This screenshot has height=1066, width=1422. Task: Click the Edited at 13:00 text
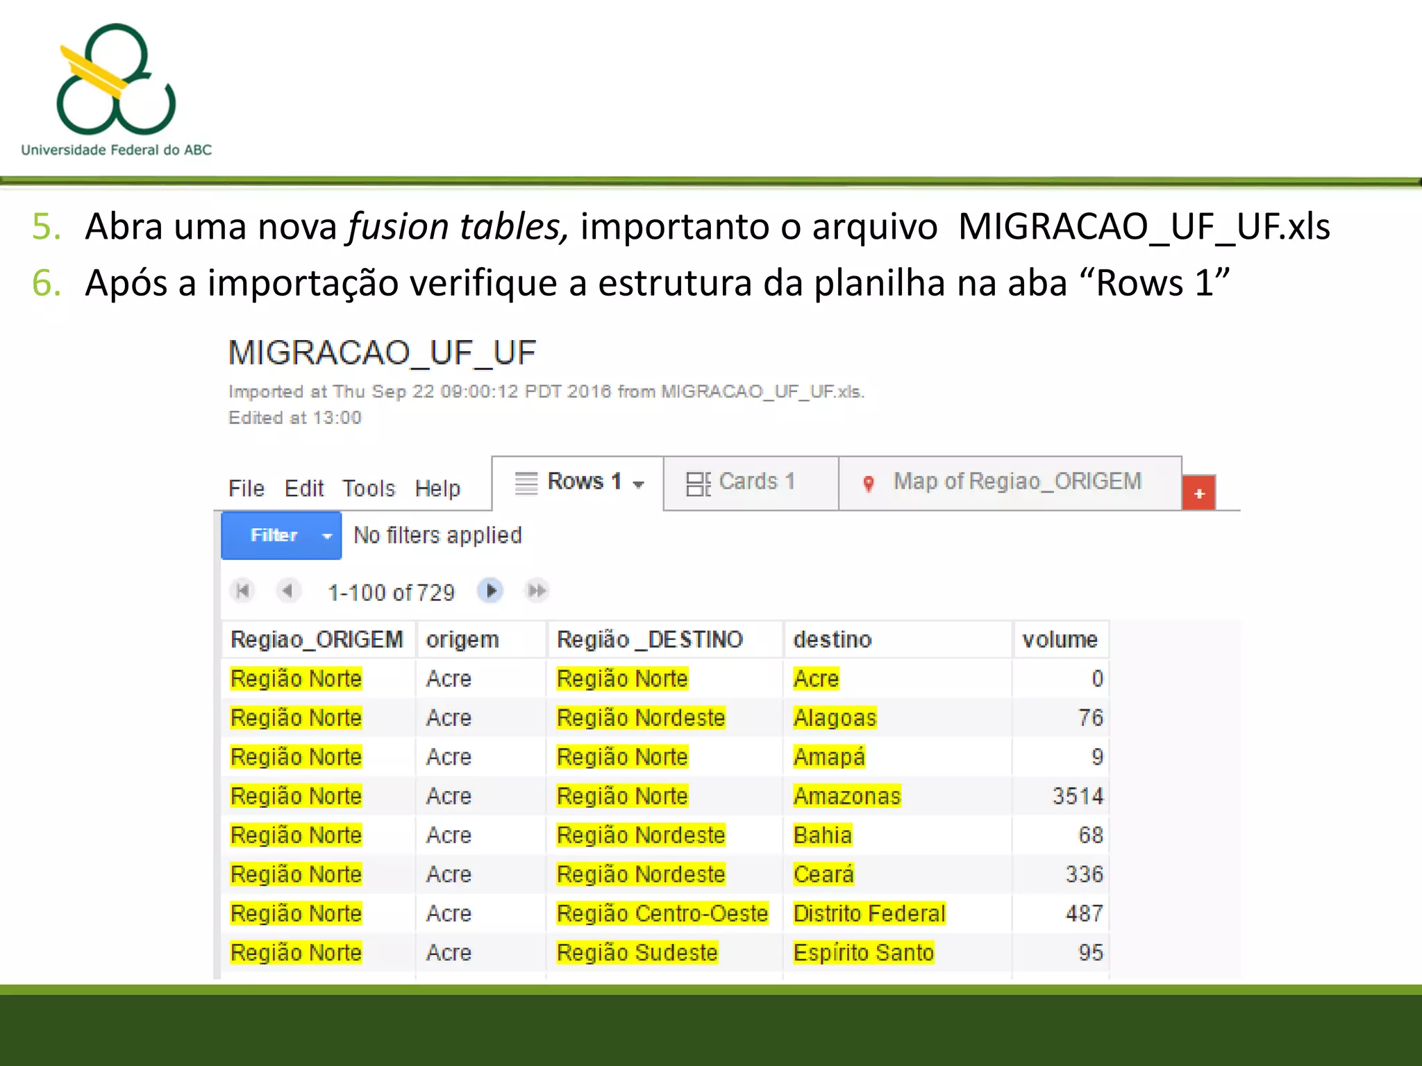295,418
